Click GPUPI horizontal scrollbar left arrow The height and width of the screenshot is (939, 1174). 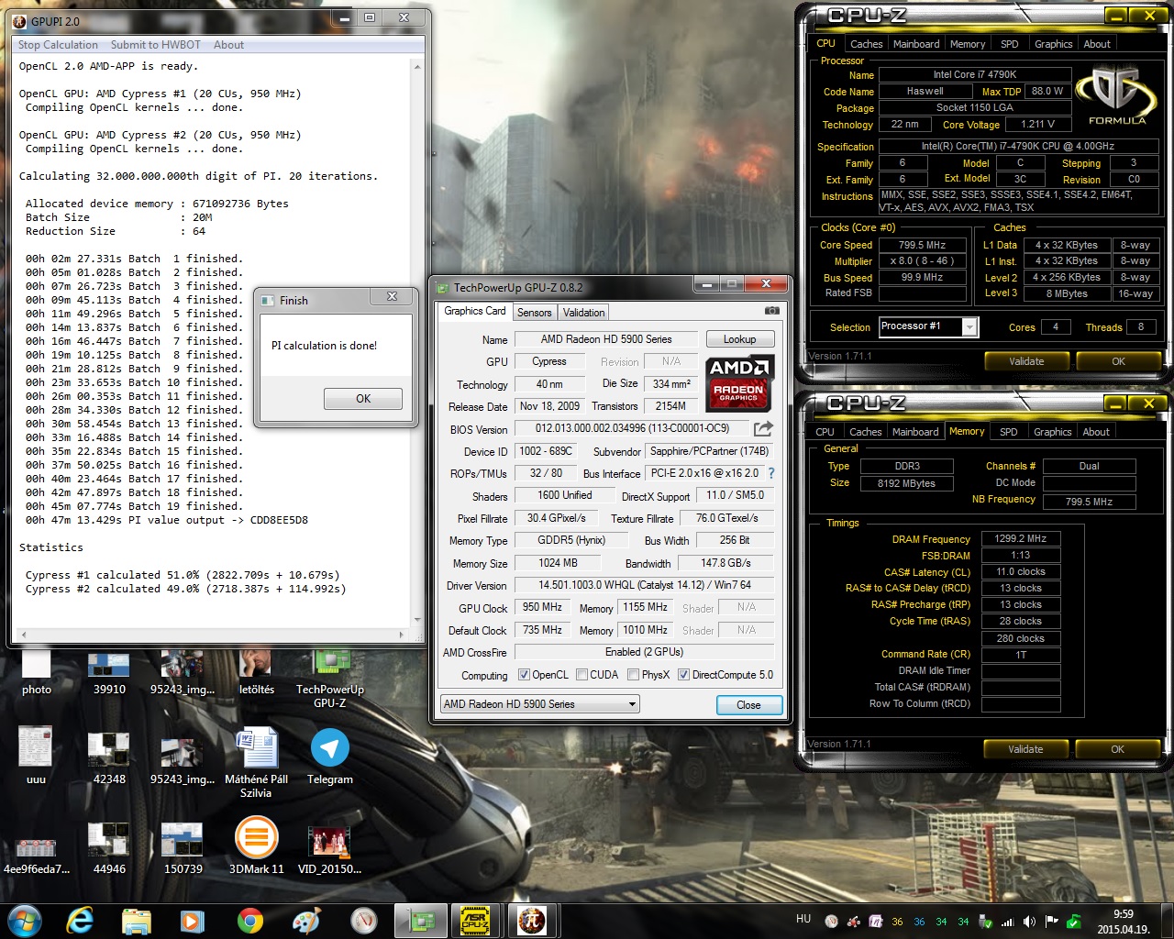[x=23, y=635]
